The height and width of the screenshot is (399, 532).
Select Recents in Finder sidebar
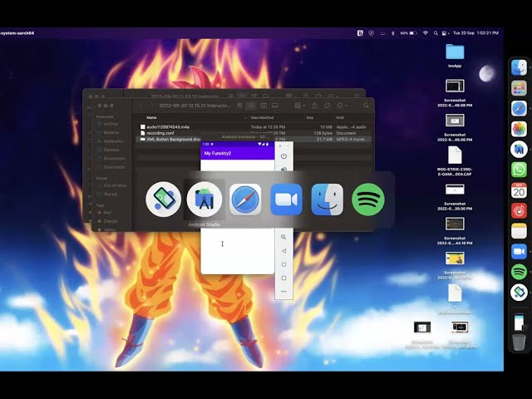click(111, 133)
